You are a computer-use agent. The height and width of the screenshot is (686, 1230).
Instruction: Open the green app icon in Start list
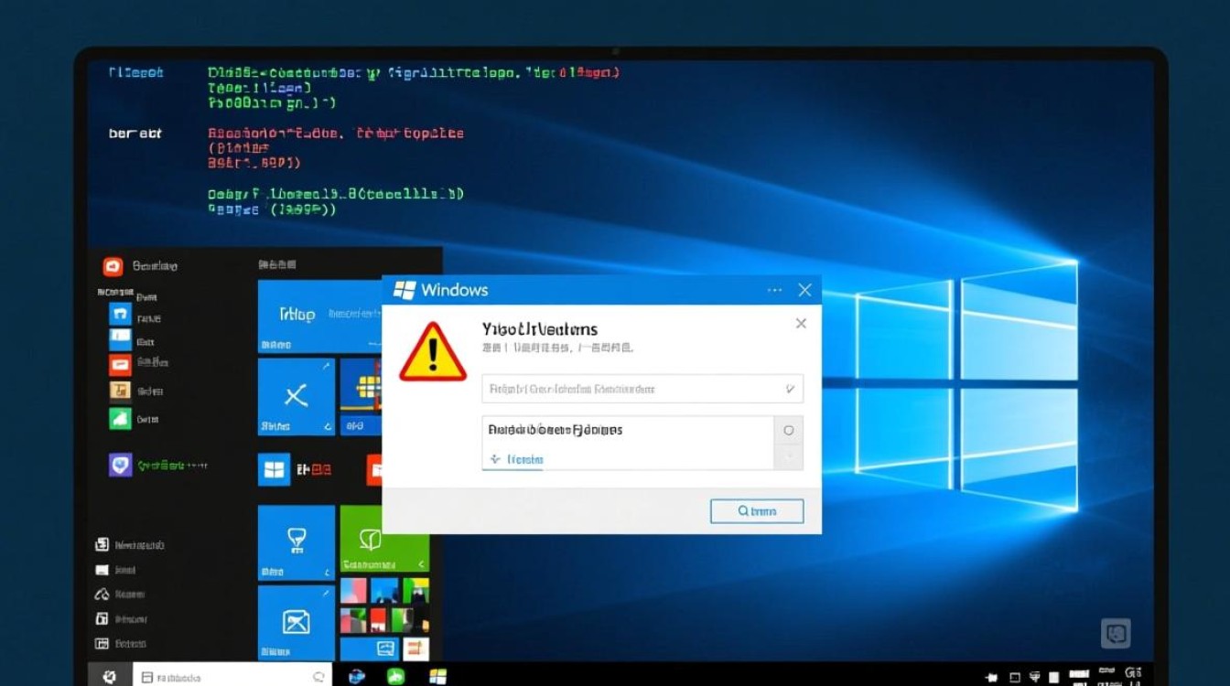pos(120,419)
